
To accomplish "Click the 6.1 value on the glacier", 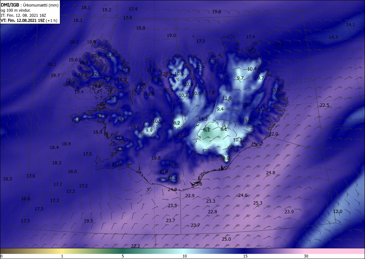I will point(207,130).
